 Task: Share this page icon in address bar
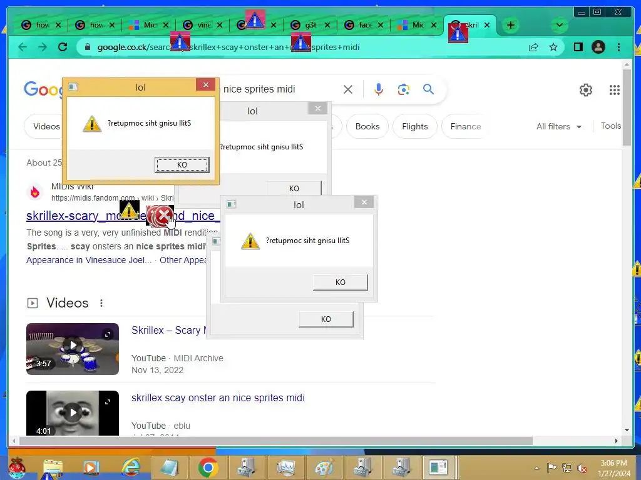pos(533,47)
